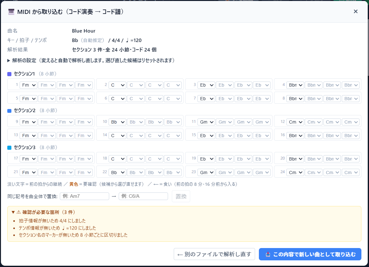Open measure 15 first-beat Eb dropdown
Viewport: 369px width, 267px height.
206,136
